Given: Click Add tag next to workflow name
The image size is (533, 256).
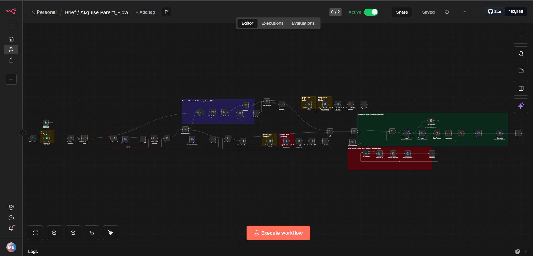Looking at the screenshot, I should [145, 12].
